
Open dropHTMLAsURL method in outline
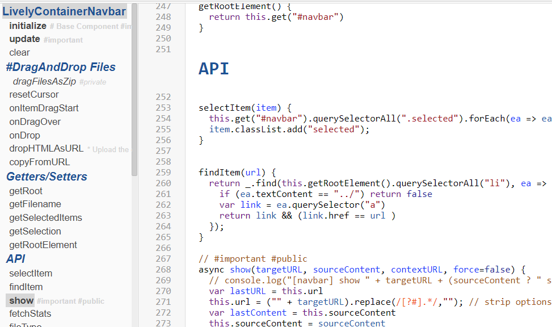(46, 148)
